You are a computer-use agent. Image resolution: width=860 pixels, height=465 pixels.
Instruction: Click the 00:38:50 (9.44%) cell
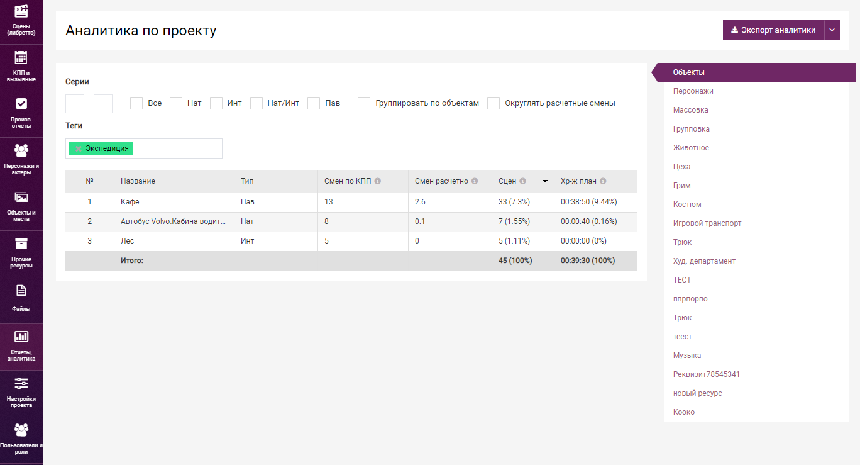(588, 202)
